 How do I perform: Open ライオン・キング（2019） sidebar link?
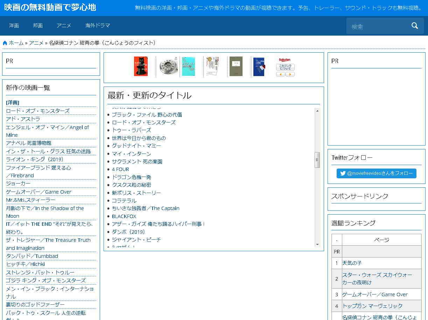tap(35, 159)
